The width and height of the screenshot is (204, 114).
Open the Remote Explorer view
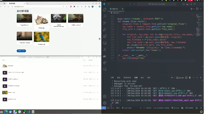(105, 43)
